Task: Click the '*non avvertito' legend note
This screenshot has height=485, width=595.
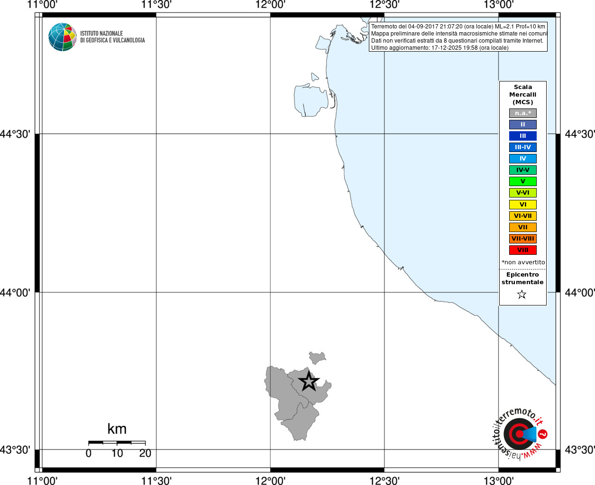Action: click(523, 262)
